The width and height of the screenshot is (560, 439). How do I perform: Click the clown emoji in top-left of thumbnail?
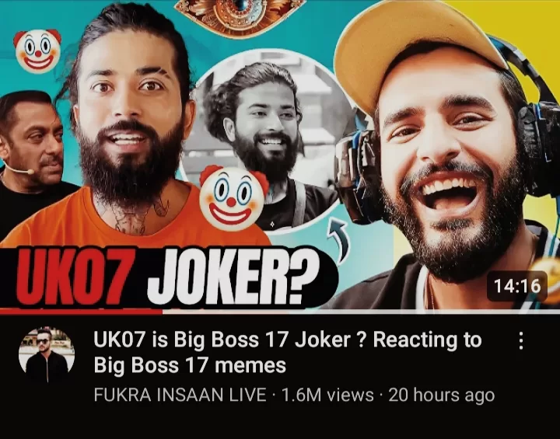pos(37,51)
